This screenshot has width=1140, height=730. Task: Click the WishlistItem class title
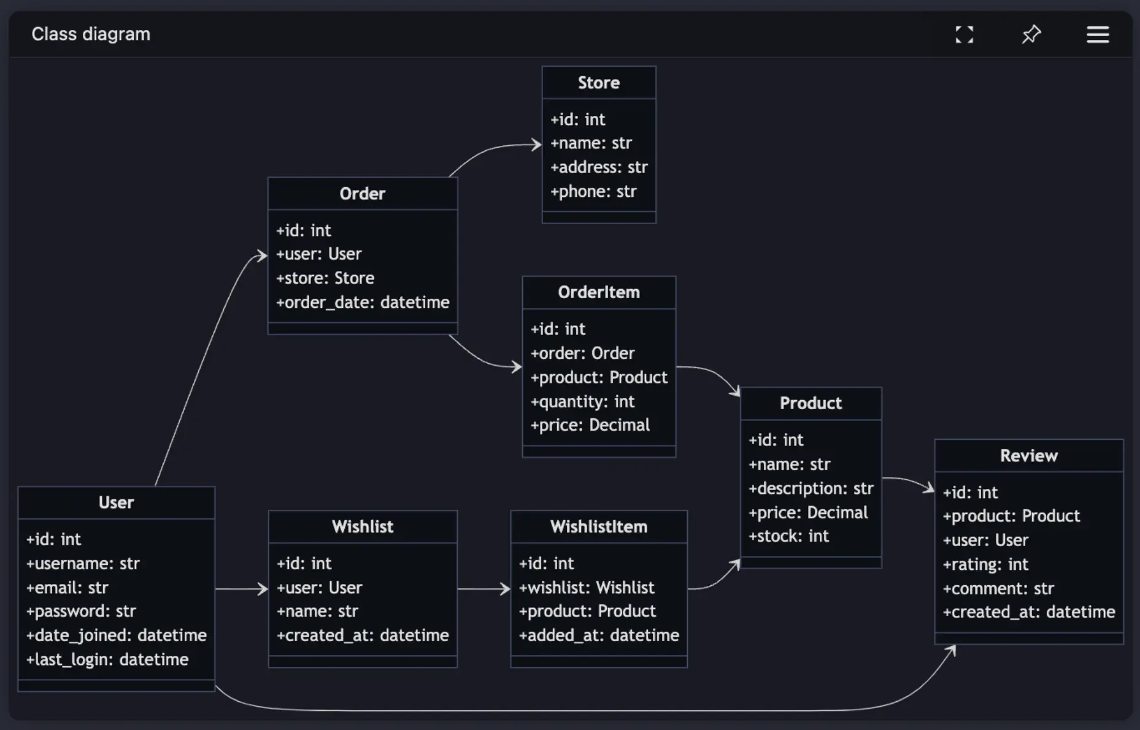599,527
